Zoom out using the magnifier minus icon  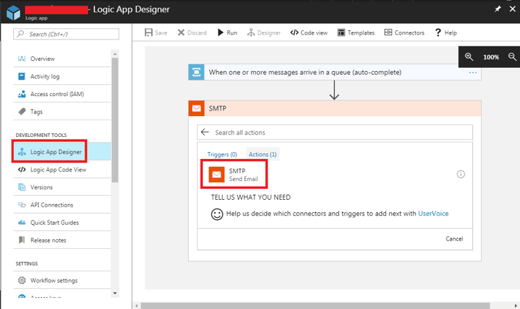pos(512,57)
